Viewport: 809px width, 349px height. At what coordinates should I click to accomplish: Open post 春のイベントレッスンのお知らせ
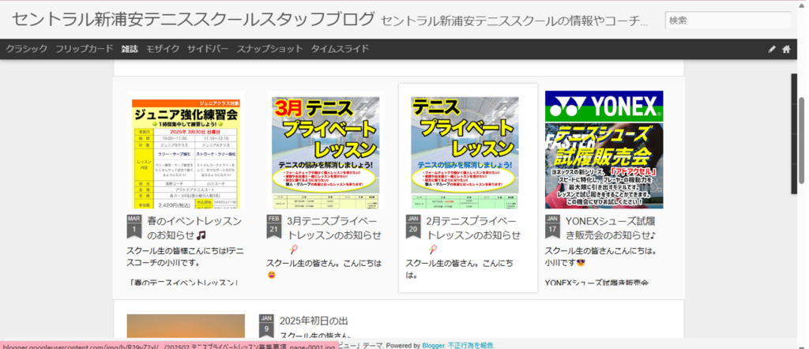point(194,228)
